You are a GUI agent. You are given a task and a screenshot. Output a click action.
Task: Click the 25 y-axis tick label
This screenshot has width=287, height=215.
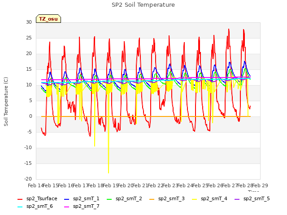[29, 38]
